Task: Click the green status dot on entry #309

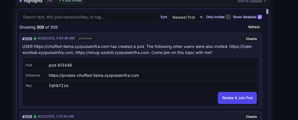Action: [x=35, y=39]
